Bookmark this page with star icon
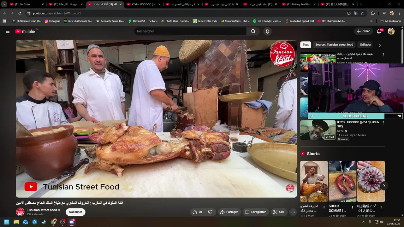This screenshot has width=404, height=227. 362,13
